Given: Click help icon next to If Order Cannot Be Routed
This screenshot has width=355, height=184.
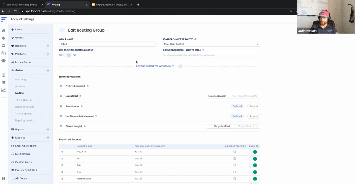Looking at the screenshot, I should pos(195,39).
